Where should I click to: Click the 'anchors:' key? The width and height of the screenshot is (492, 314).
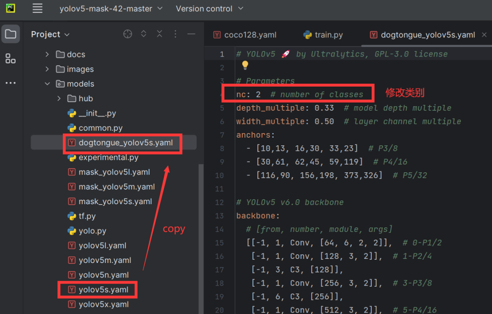256,135
